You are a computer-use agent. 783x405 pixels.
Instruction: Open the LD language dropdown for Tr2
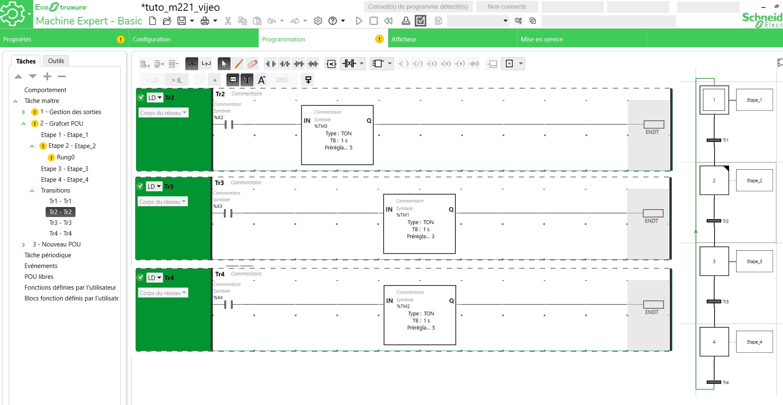click(x=155, y=98)
